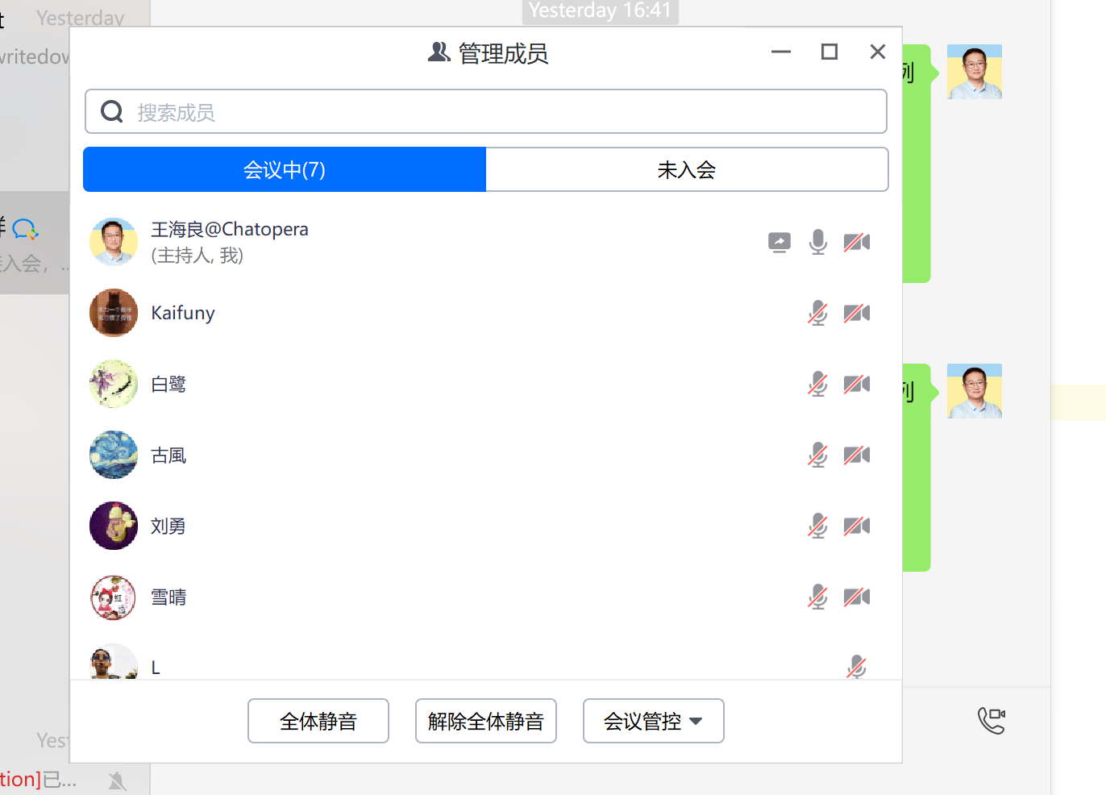Click the screen sharing icon for 王海良@Chatopera
Screen dimensions: 1106x795
click(x=779, y=242)
